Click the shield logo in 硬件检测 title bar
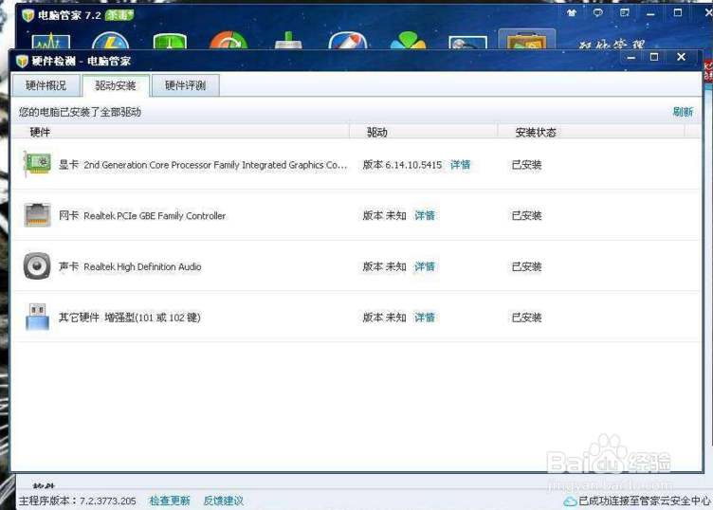The image size is (713, 510). click(x=23, y=61)
